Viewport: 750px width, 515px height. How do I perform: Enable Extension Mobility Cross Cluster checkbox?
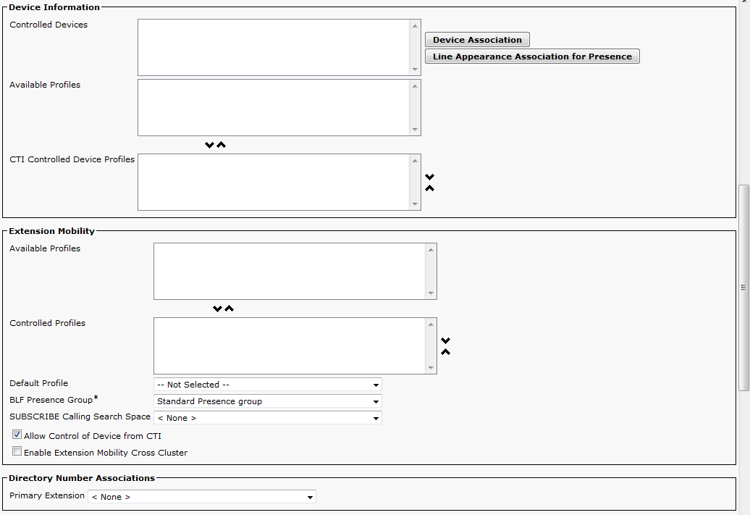tap(17, 452)
